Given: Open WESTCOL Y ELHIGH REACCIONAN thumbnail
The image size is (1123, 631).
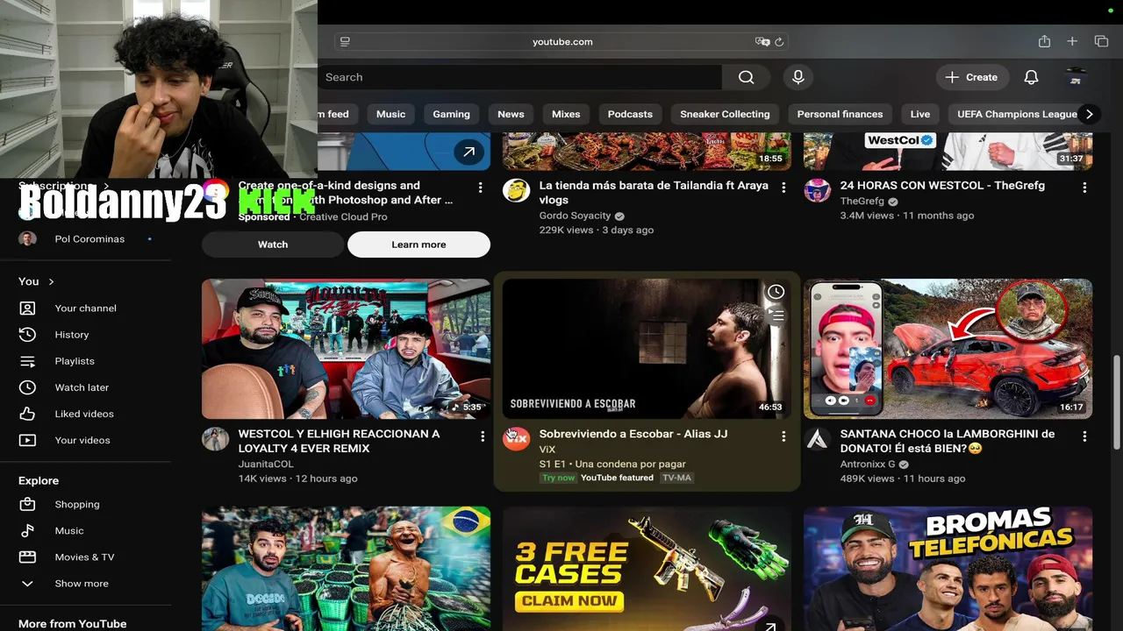Looking at the screenshot, I should tap(346, 349).
